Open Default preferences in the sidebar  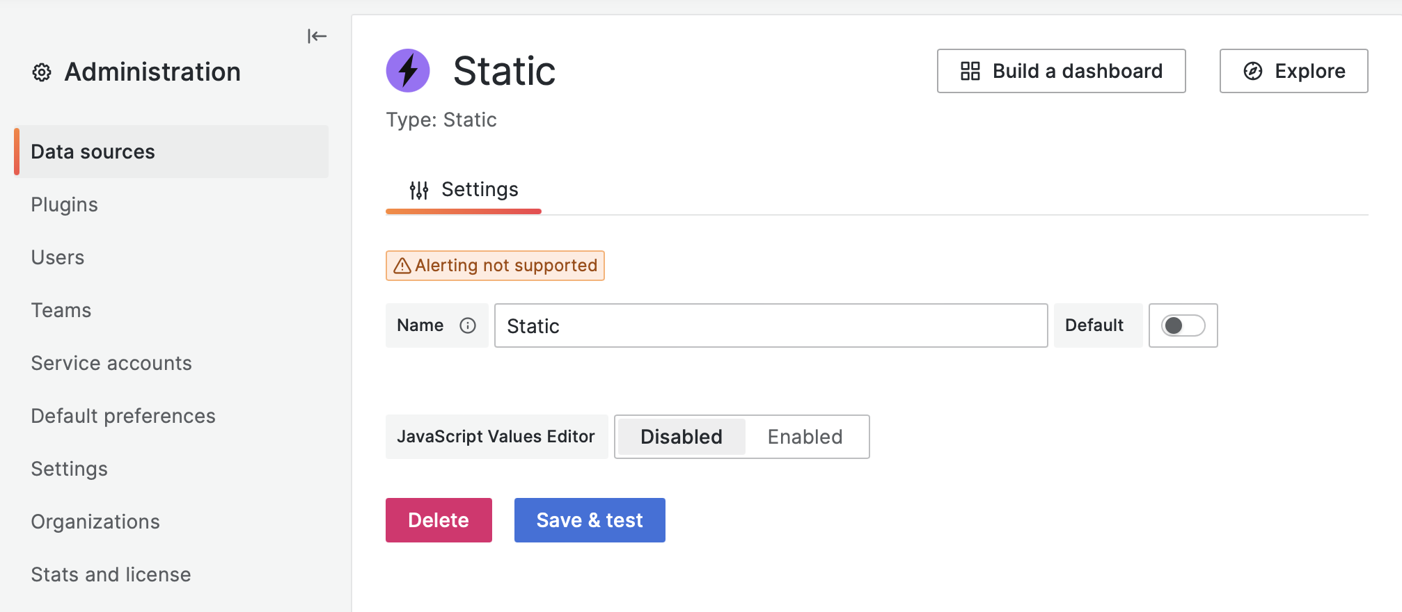point(123,416)
